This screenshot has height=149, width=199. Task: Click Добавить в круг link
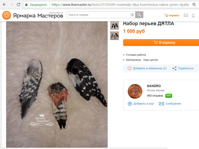(141, 104)
